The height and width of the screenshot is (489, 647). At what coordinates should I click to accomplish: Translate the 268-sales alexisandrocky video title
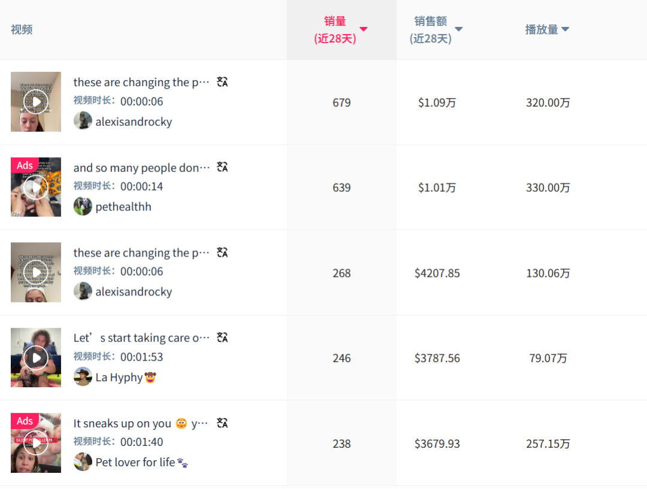click(222, 252)
